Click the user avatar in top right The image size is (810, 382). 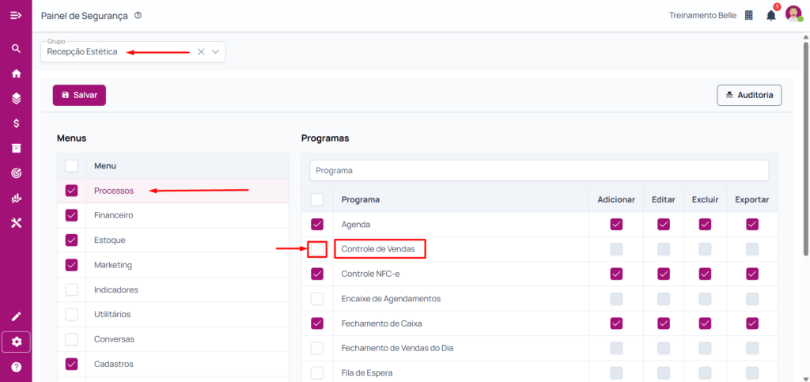point(793,15)
